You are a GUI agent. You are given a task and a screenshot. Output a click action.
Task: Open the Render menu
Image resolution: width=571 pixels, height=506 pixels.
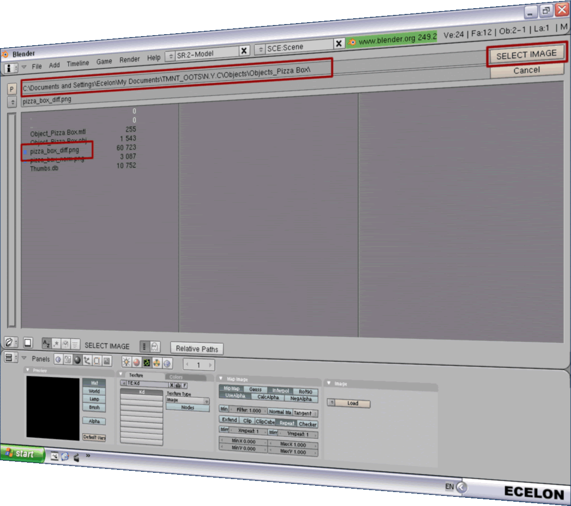tap(129, 59)
